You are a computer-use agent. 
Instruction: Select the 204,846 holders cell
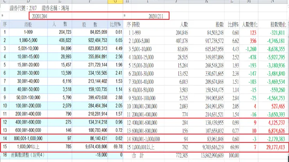click(182, 33)
